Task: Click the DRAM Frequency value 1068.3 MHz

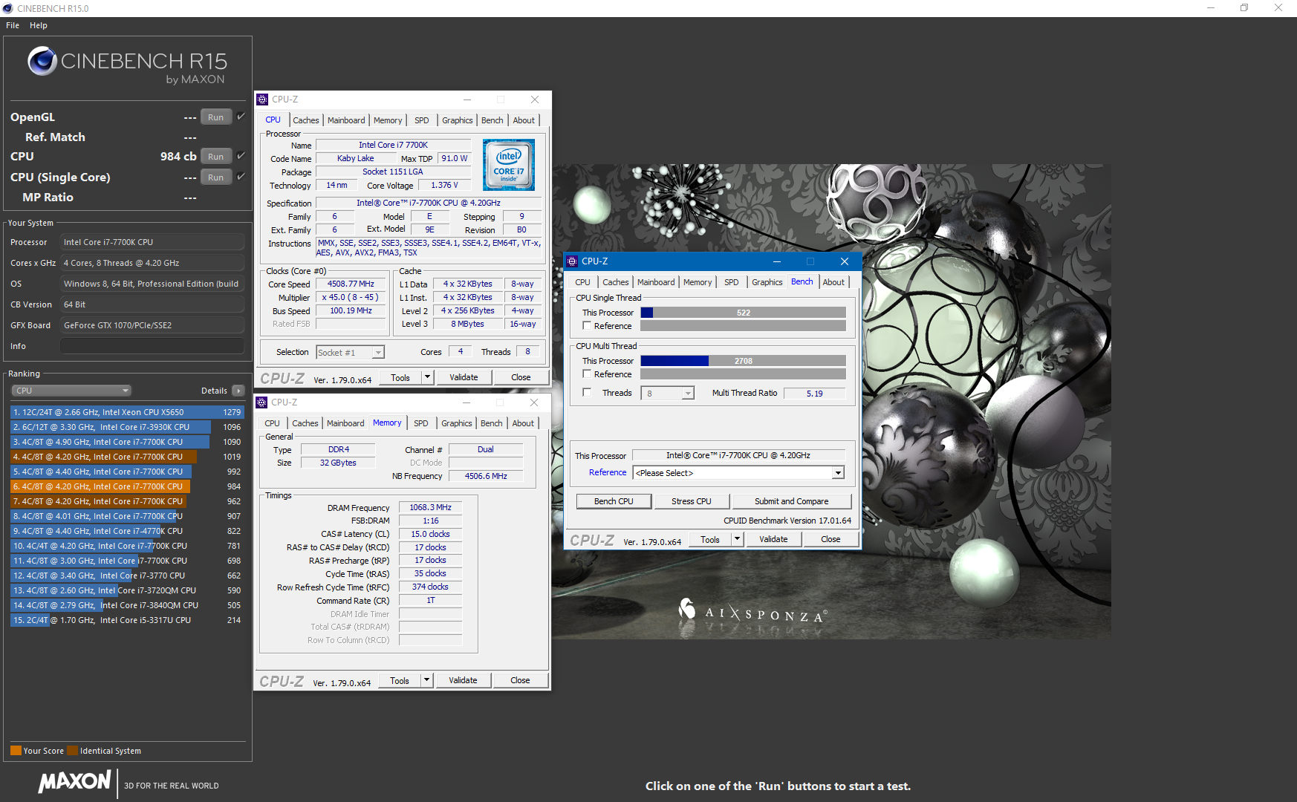Action: (431, 507)
